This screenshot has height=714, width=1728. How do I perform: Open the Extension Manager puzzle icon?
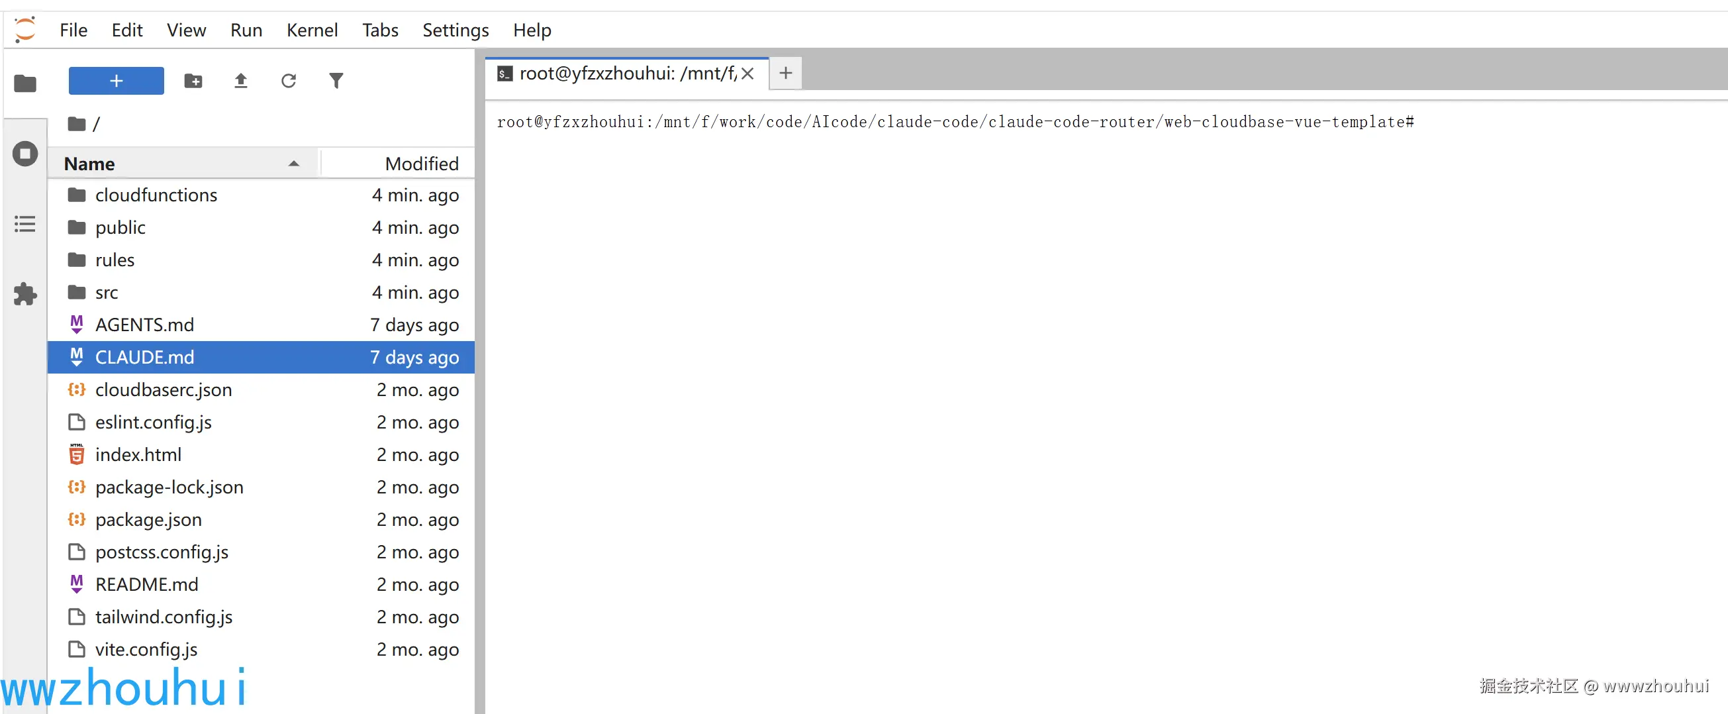pyautogui.click(x=24, y=294)
